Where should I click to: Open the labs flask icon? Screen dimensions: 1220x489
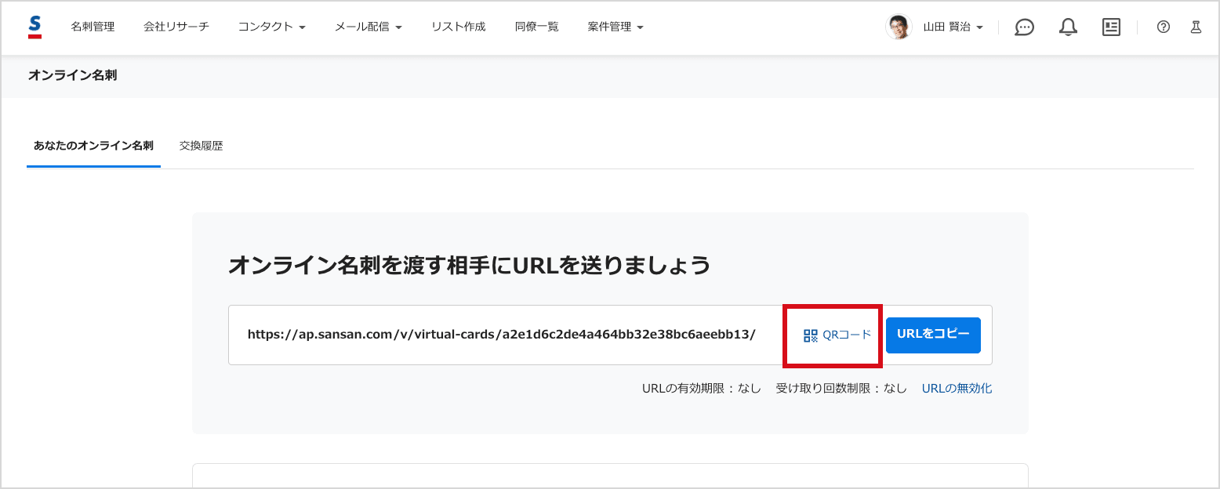(1196, 27)
